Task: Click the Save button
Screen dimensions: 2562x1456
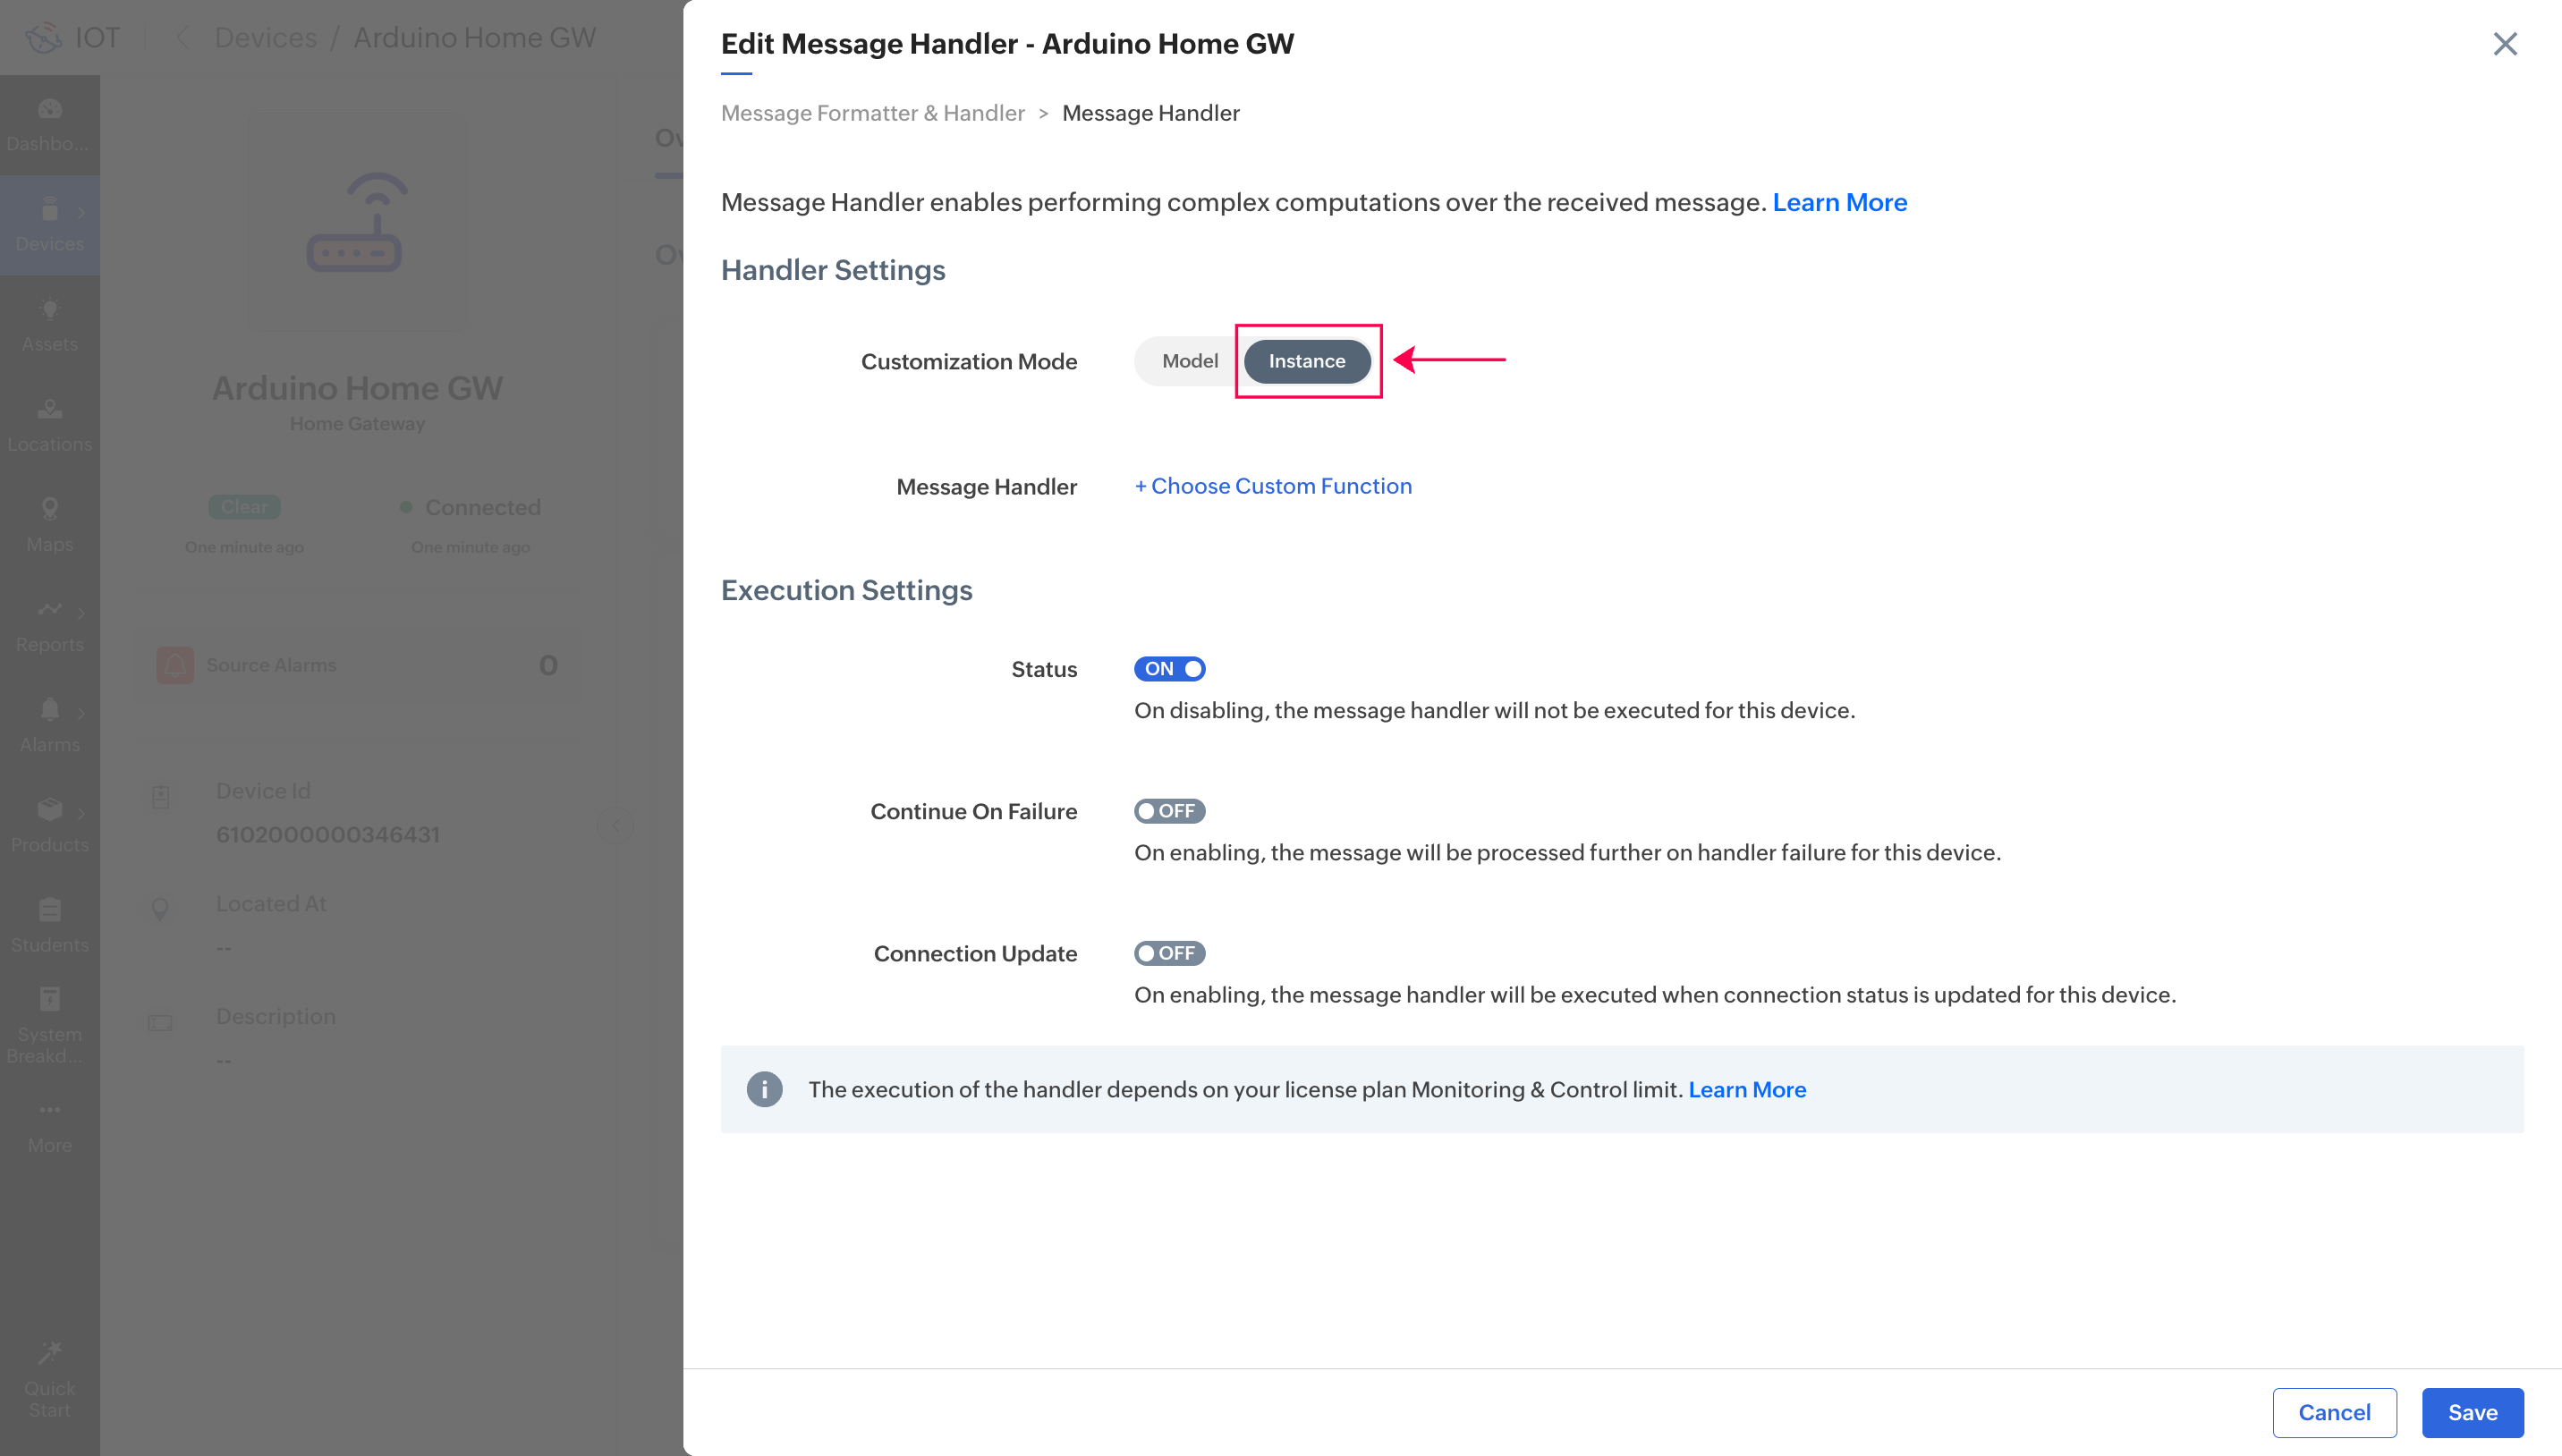Action: (2472, 1412)
